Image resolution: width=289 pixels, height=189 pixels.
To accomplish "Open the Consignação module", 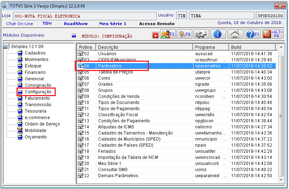I will coord(38,85).
